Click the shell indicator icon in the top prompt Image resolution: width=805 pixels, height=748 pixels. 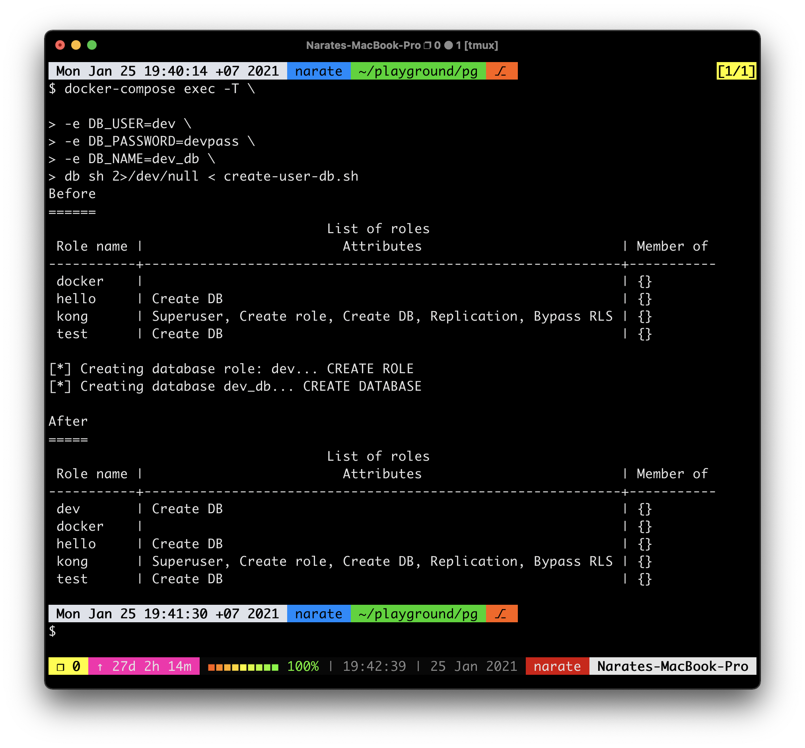(502, 71)
